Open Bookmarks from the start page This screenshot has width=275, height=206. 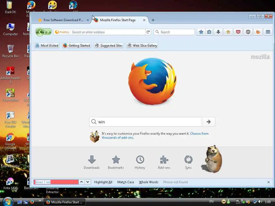point(116,162)
